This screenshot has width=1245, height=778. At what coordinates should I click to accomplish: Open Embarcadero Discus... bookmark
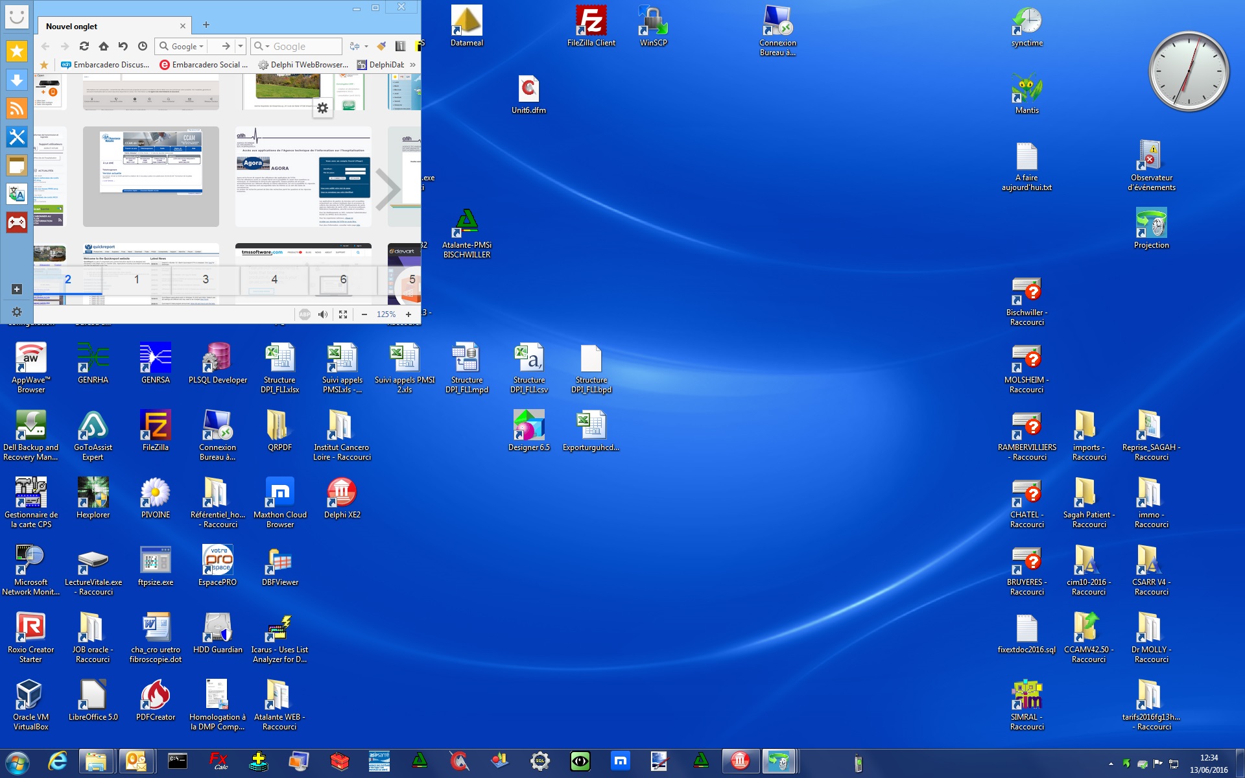click(x=105, y=65)
